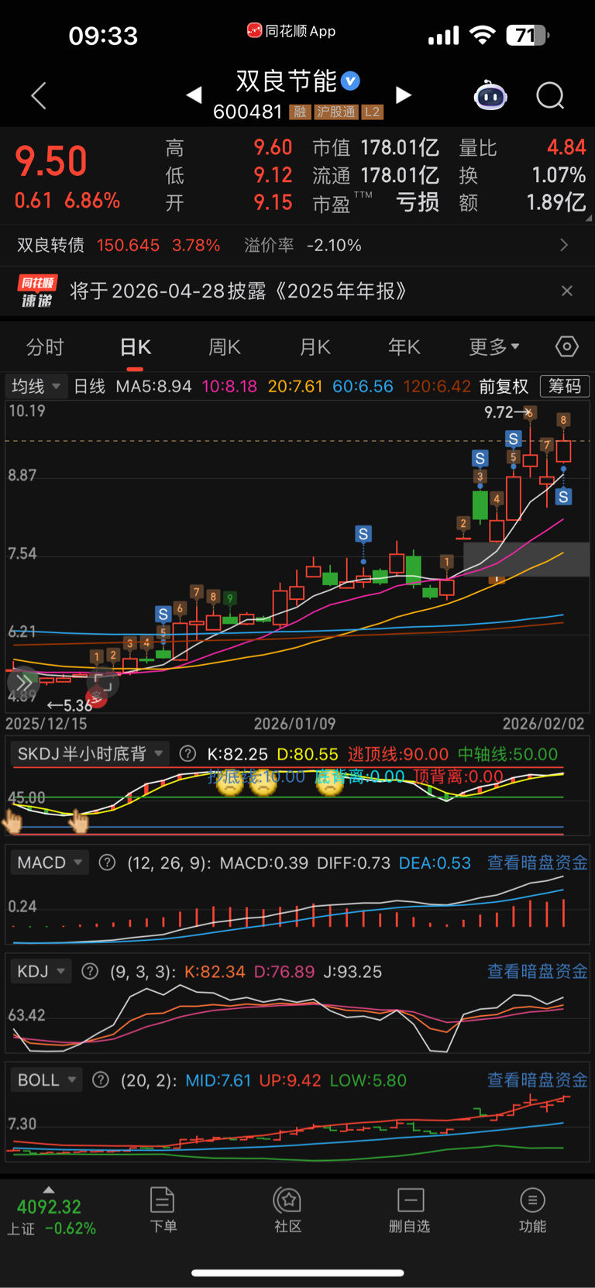595x1288 pixels.
Task: Tap the L2 level tag
Action: tap(373, 112)
